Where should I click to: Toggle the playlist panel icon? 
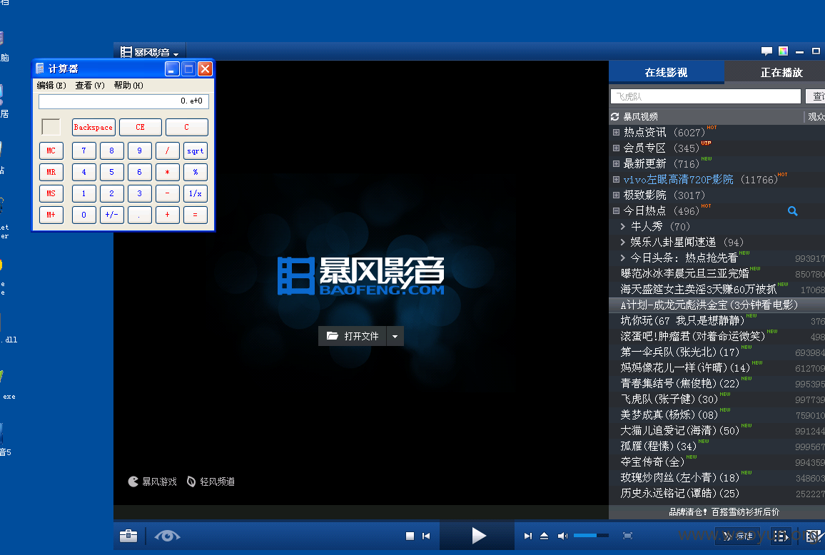point(781,536)
